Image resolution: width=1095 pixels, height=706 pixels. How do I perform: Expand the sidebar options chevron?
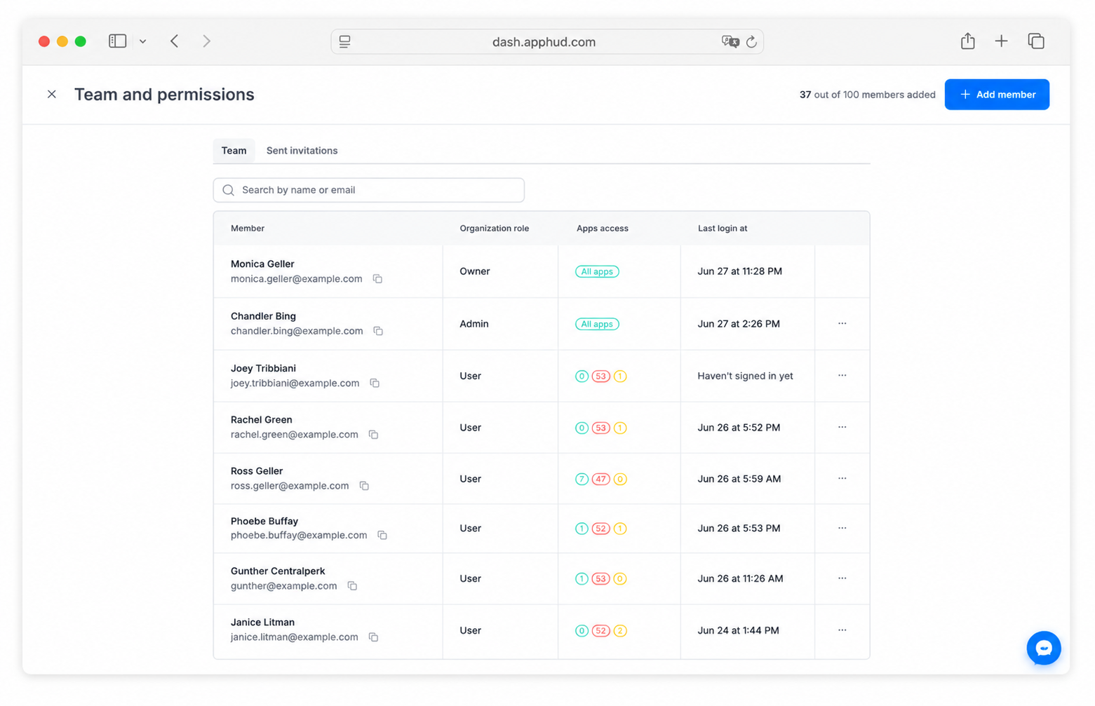coord(142,41)
